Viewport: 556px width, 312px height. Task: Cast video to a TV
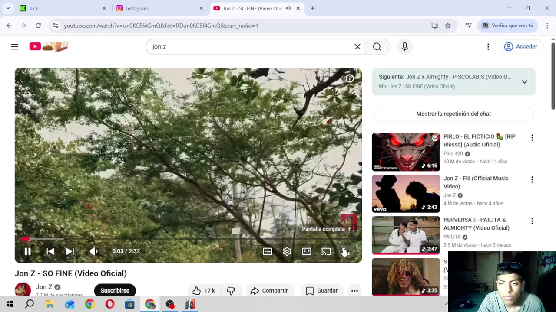click(x=326, y=251)
